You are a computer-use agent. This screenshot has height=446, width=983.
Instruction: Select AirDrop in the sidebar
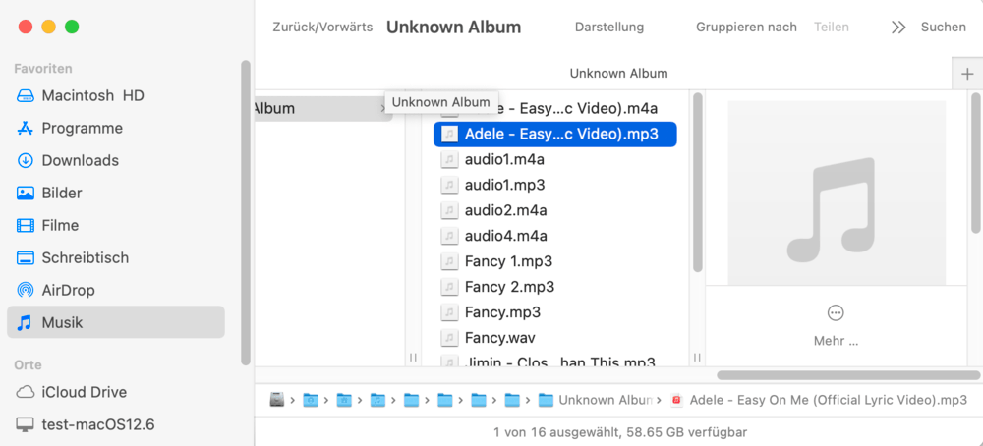(x=68, y=290)
